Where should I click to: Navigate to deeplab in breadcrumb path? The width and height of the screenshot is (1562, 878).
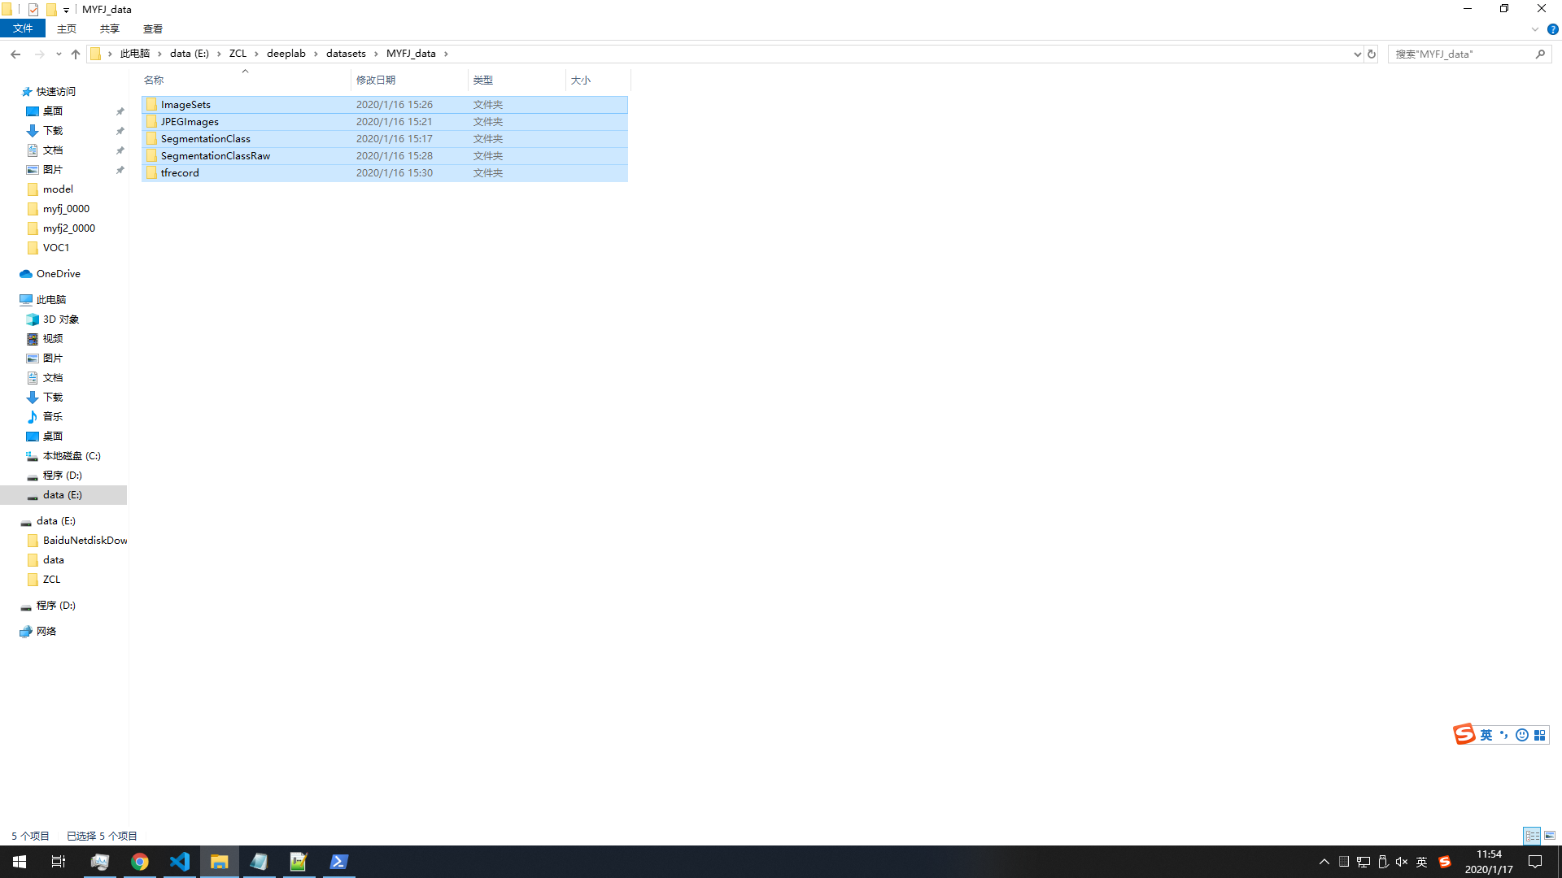click(286, 54)
